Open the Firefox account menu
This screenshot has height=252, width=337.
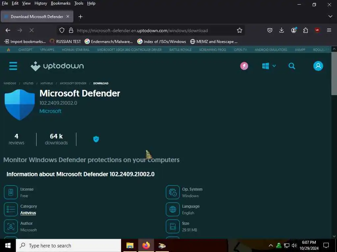(x=294, y=31)
